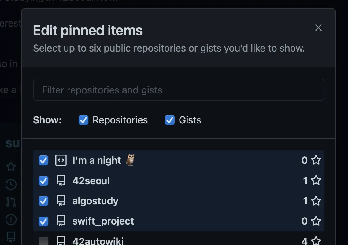Uncheck the algostudy repository

point(43,201)
